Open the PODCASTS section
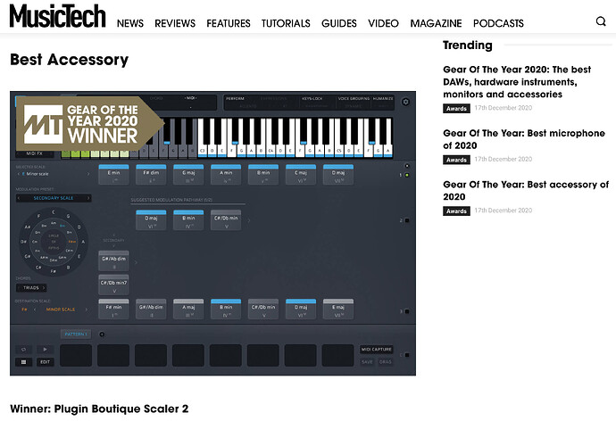Viewport: 616px width, 421px height. [498, 23]
